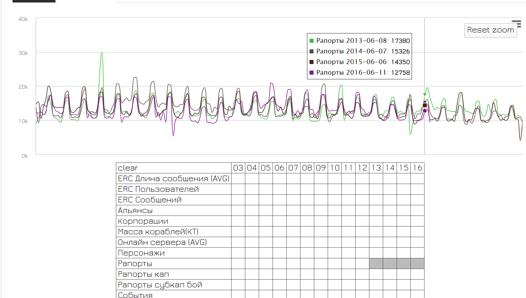
Task: Click the year column header 11
Action: pos(348,168)
